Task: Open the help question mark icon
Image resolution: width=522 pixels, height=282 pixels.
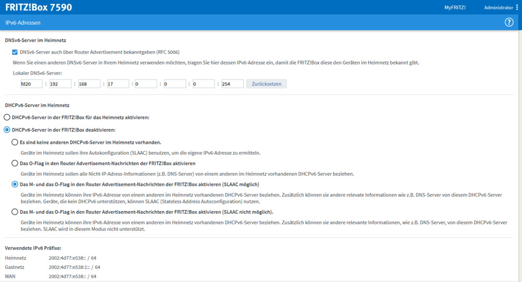Action: 509,22
